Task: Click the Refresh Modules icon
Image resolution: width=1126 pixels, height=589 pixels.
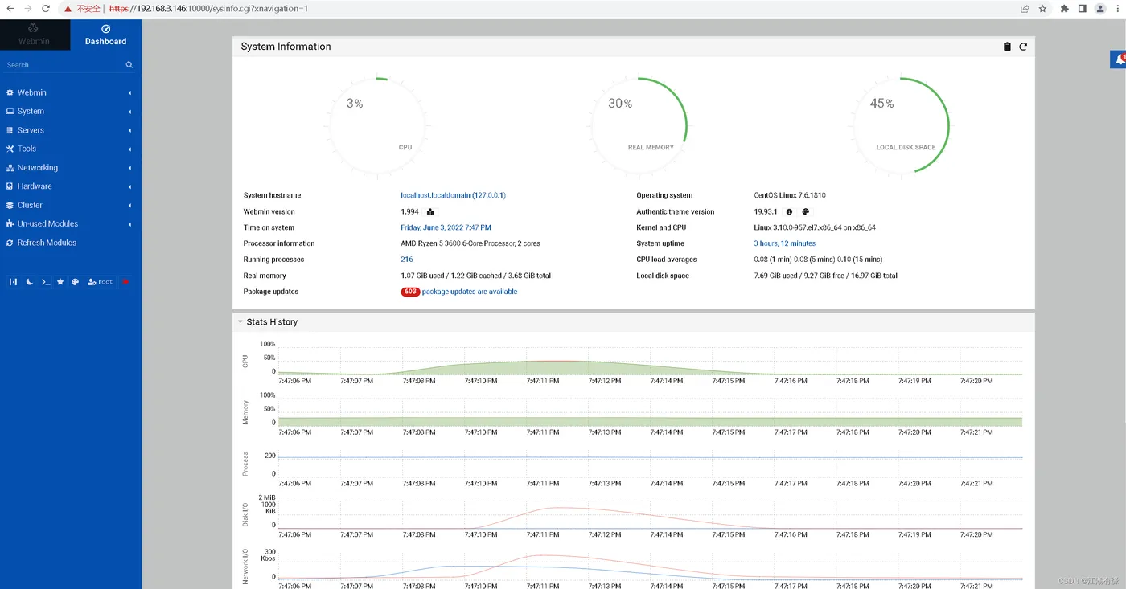Action: pos(10,243)
